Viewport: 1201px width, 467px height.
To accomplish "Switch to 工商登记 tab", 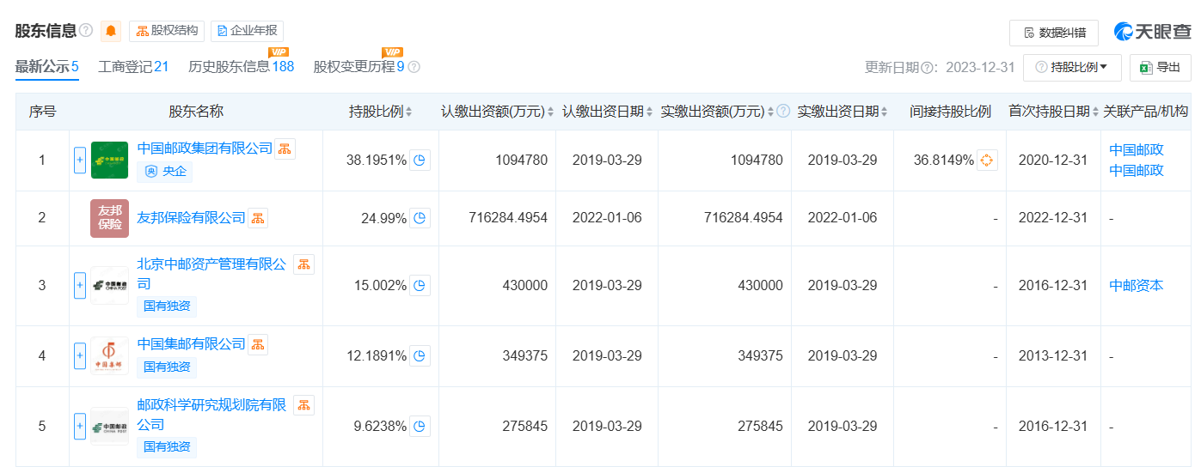I will point(133,67).
